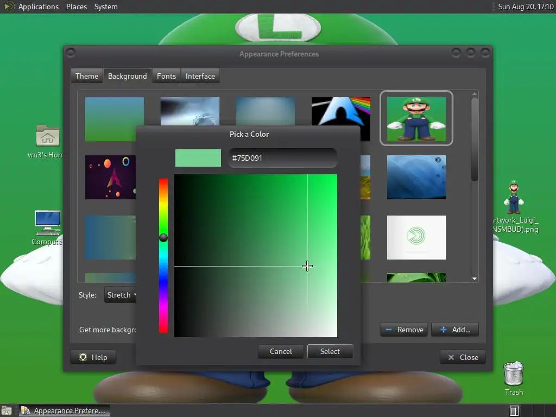Click the Remove background button
Image resolution: width=556 pixels, height=417 pixels.
click(x=404, y=330)
